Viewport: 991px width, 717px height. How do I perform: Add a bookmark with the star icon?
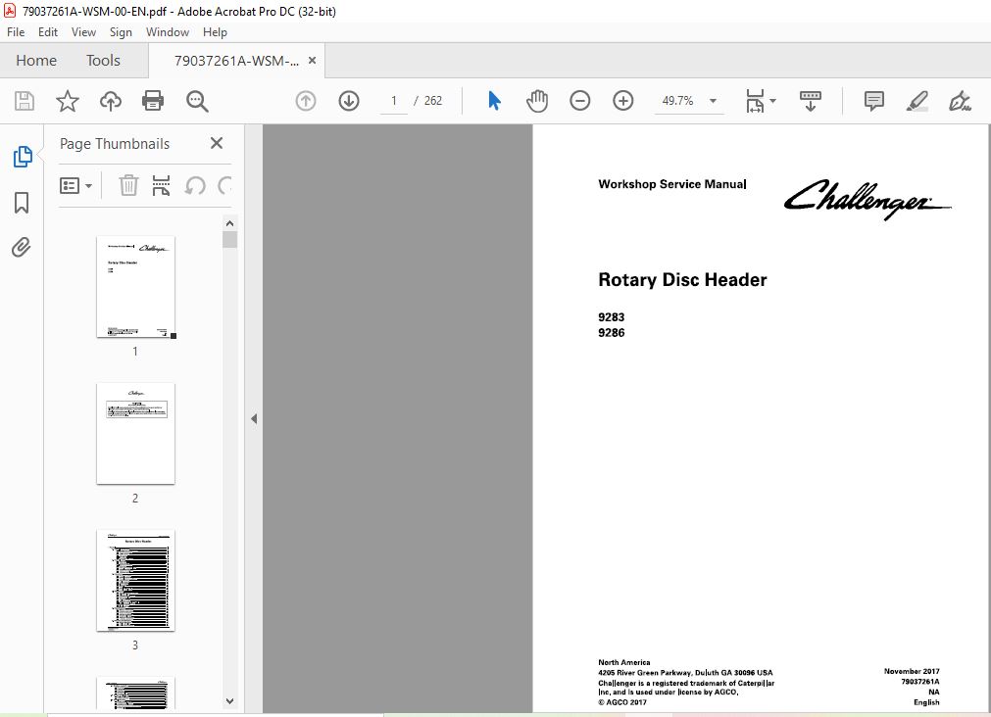point(67,101)
